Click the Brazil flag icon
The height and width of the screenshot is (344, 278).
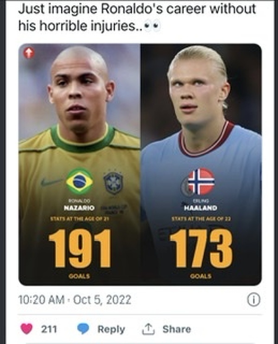[x=79, y=181]
